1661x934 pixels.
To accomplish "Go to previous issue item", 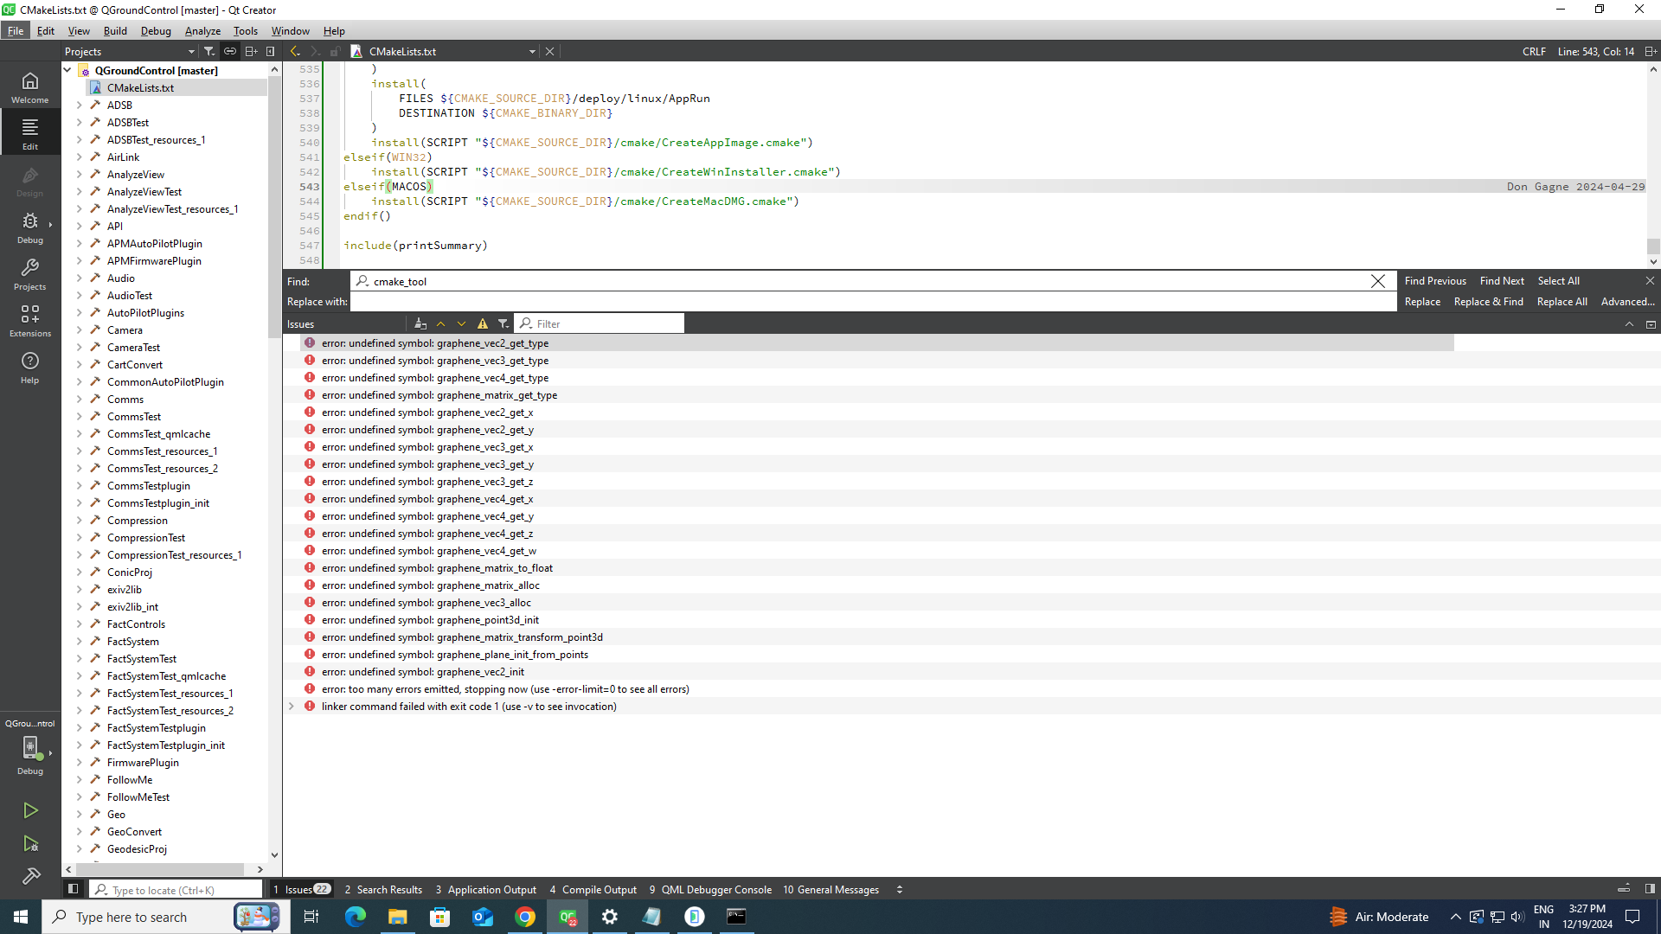I will pyautogui.click(x=441, y=323).
